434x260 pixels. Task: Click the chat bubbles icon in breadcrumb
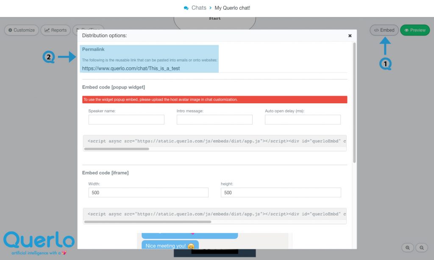tap(186, 8)
